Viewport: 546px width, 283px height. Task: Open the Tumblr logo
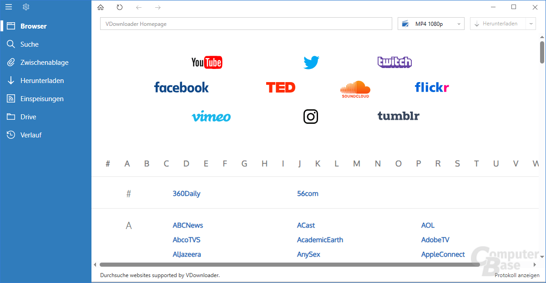(399, 116)
